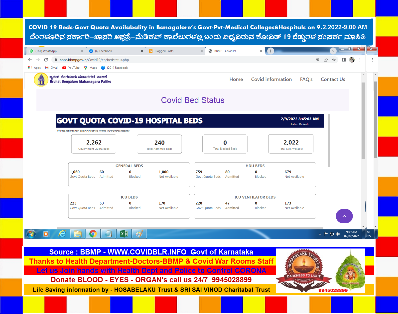Image resolution: width=398 pixels, height=314 pixels.
Task: Open the zoom magnifier icon in address bar
Action: click(318, 60)
